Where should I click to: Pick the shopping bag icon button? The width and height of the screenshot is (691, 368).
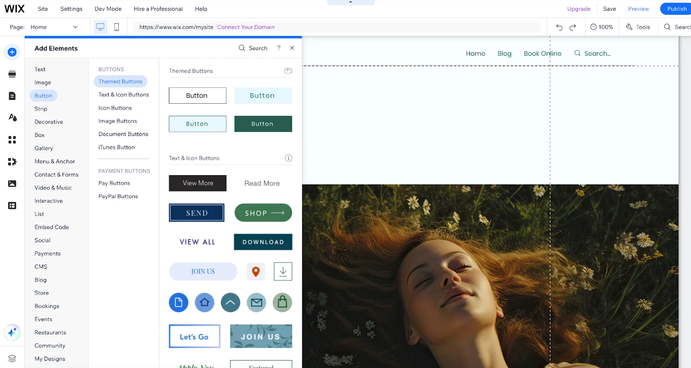click(x=282, y=302)
